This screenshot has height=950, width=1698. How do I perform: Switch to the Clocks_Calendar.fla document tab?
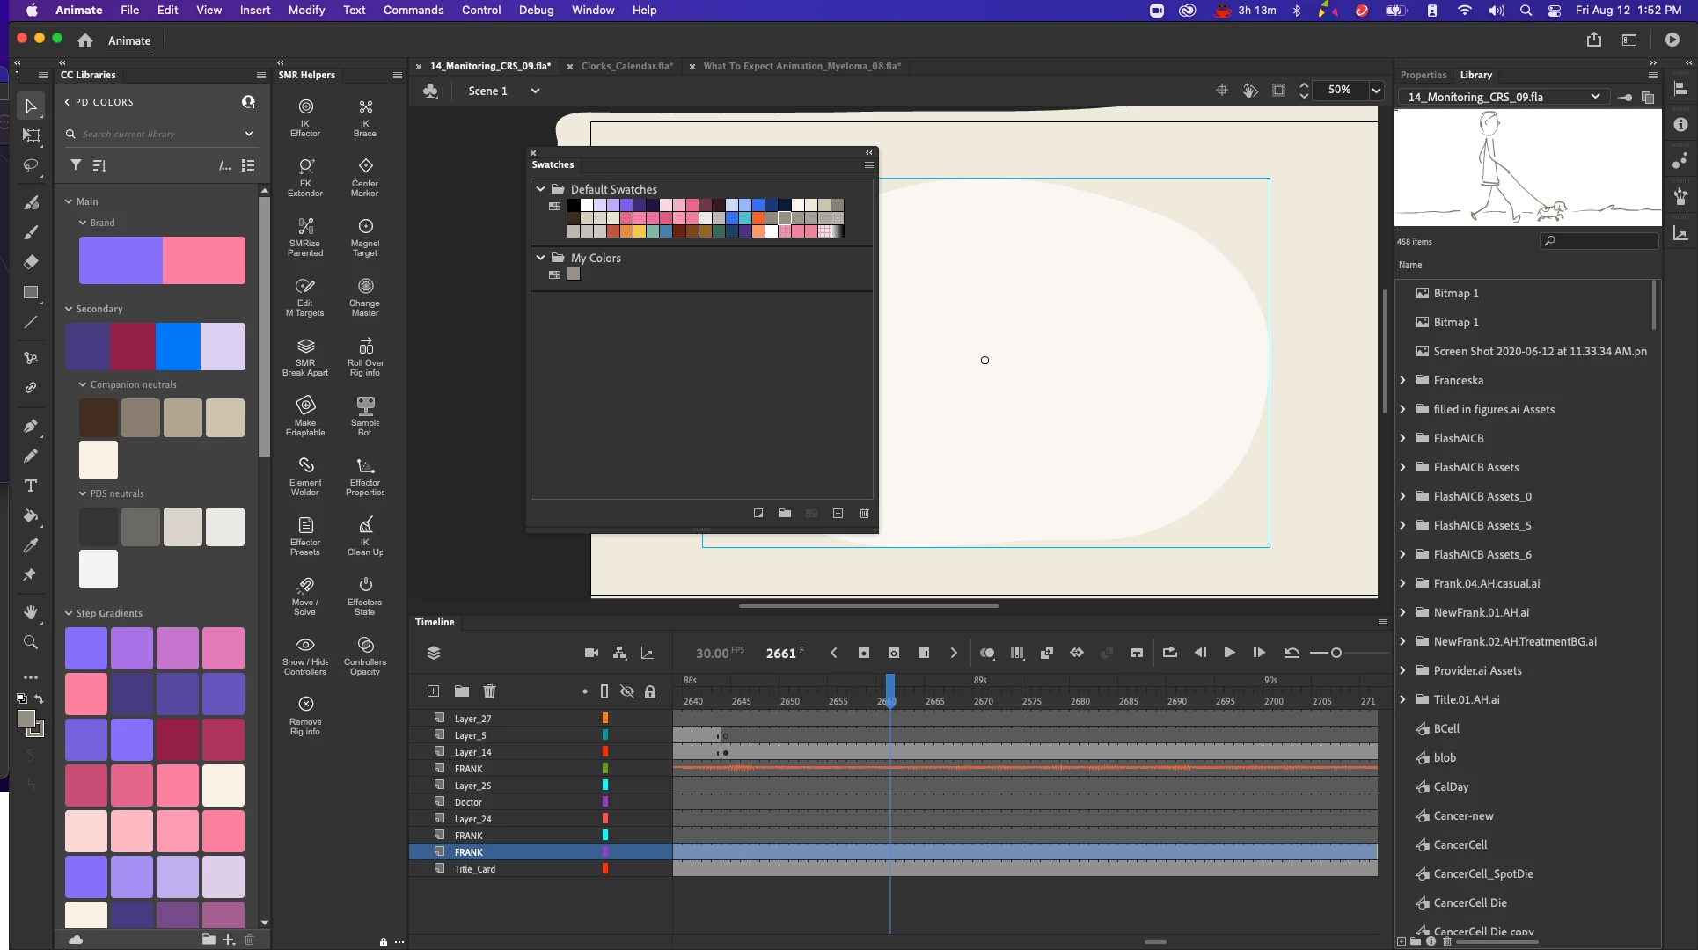click(626, 66)
